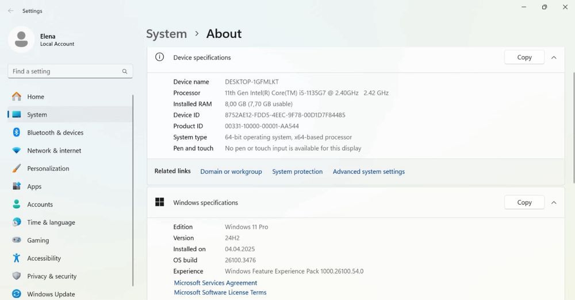The width and height of the screenshot is (575, 300).
Task: Select Time & language menu item
Action: pos(51,223)
